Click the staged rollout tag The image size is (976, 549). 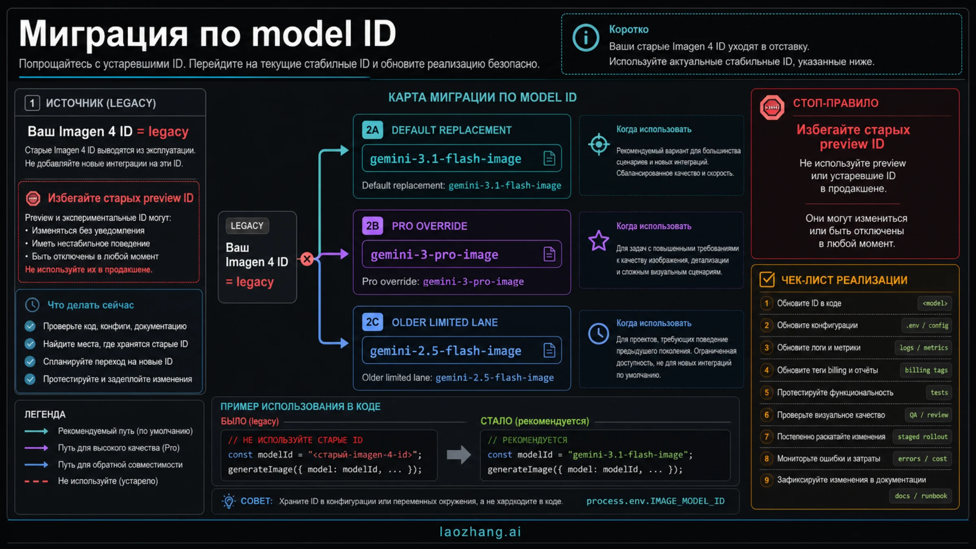point(922,437)
